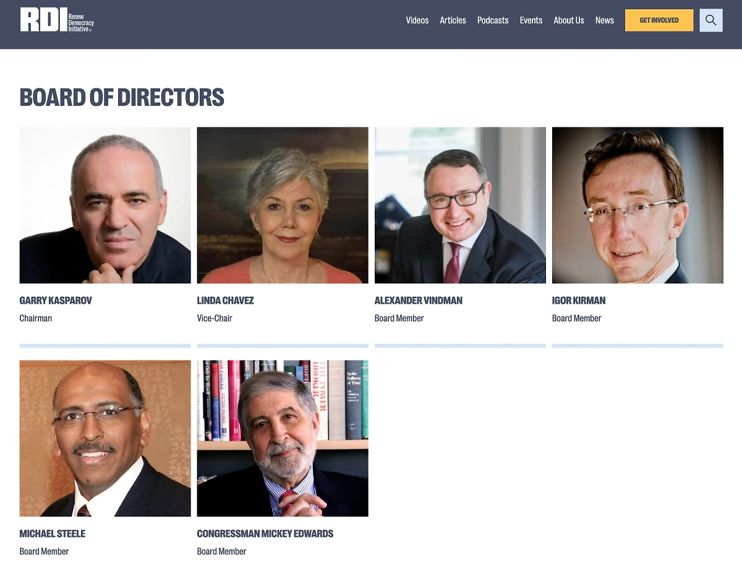
Task: Open the Events navigation link
Action: click(x=531, y=20)
